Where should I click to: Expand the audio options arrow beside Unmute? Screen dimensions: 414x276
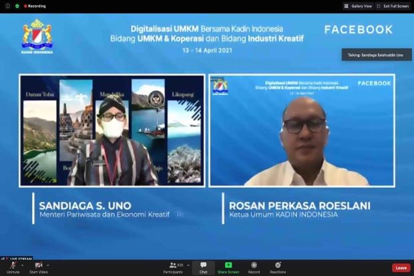point(23,265)
